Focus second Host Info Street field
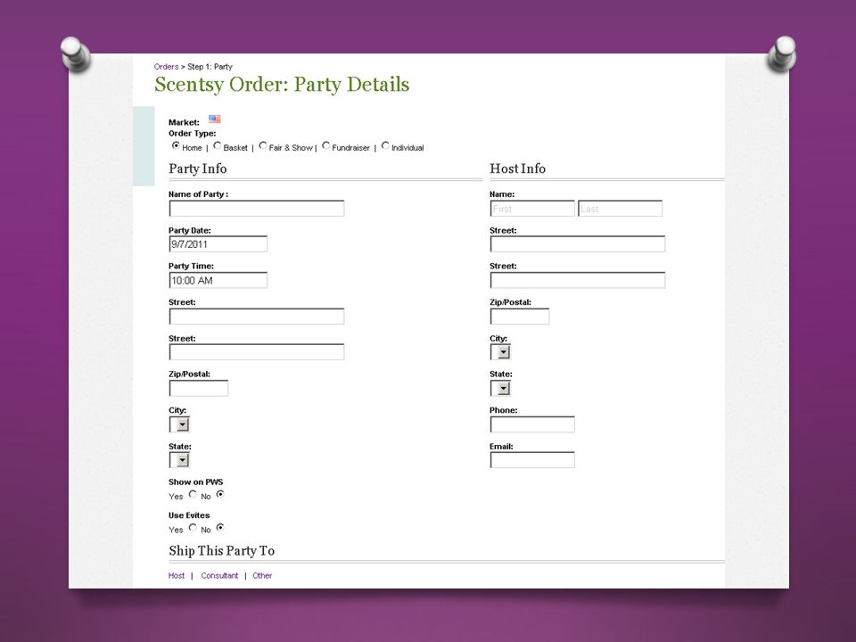 pyautogui.click(x=578, y=280)
